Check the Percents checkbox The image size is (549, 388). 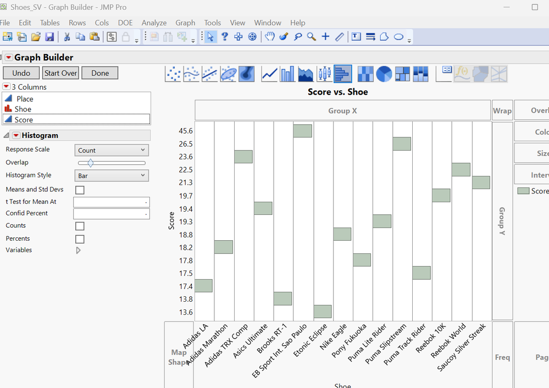[x=80, y=239]
